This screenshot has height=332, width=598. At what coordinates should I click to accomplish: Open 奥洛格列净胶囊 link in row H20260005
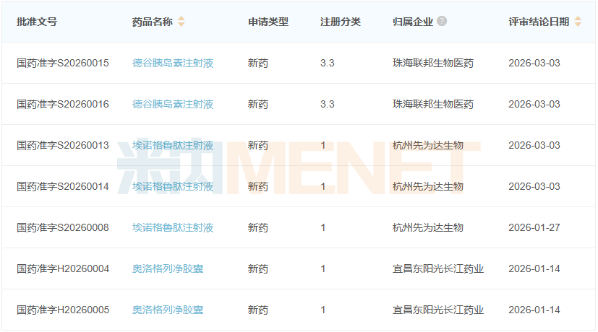(168, 310)
